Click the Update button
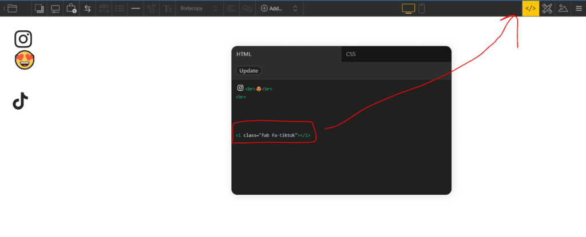Viewport: 586px width, 237px height. point(249,71)
